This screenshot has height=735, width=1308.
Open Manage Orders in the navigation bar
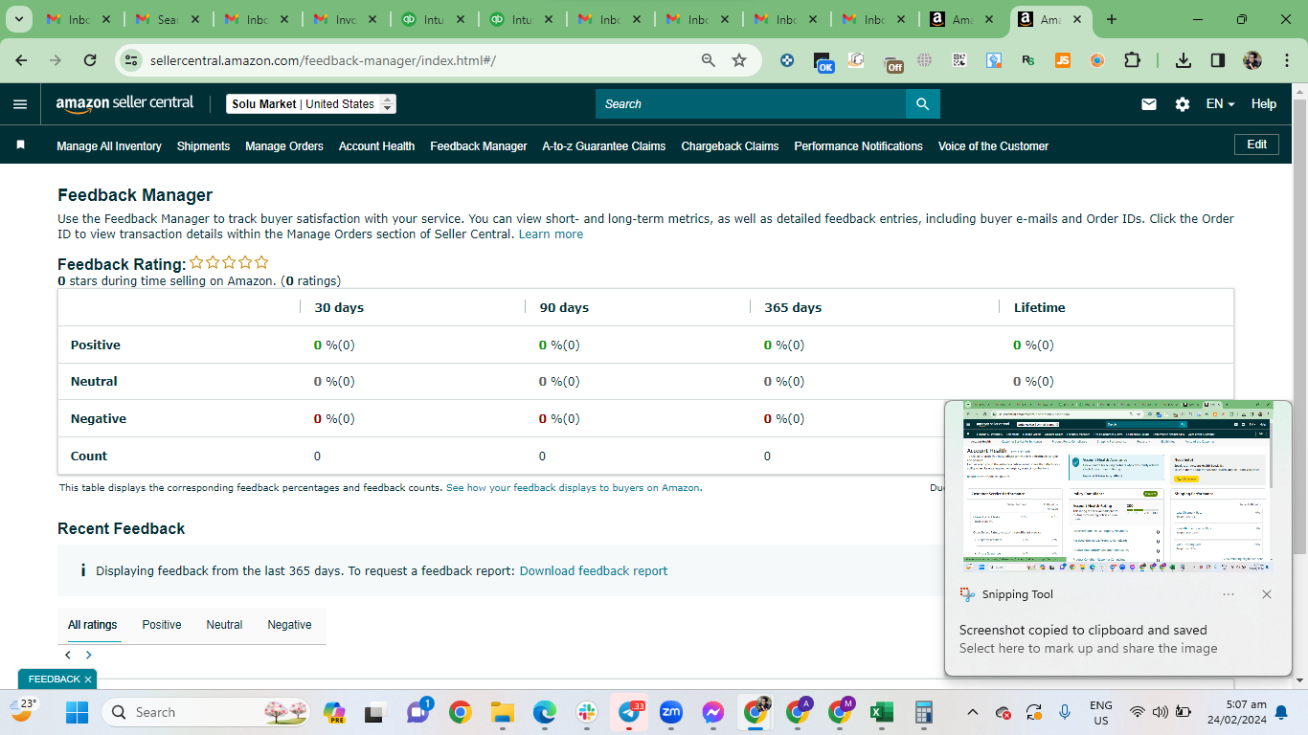pos(284,146)
